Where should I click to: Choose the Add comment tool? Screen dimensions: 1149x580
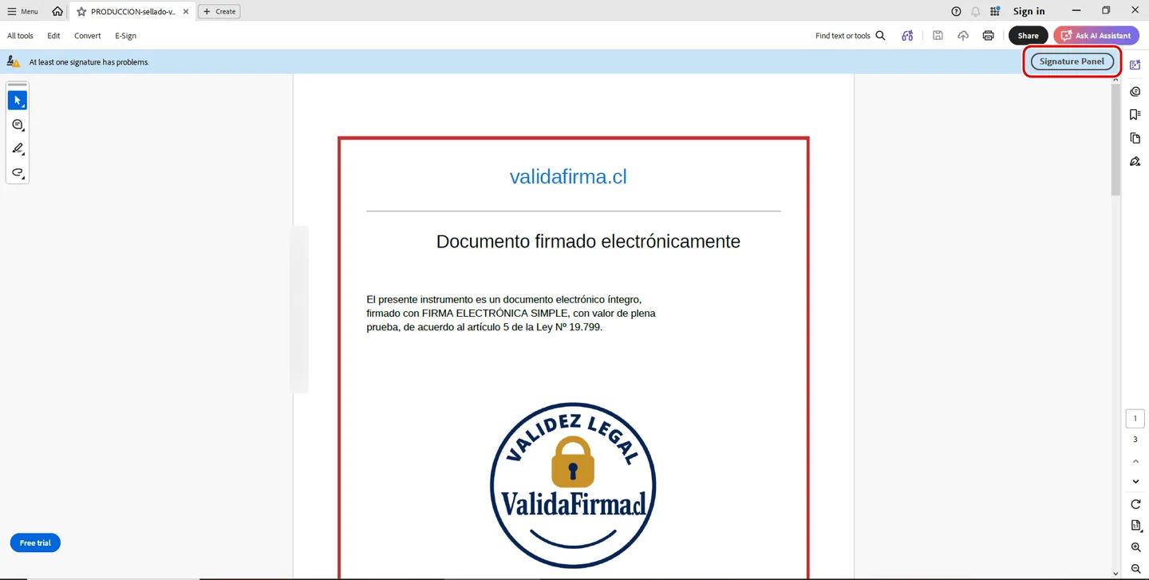coord(18,125)
